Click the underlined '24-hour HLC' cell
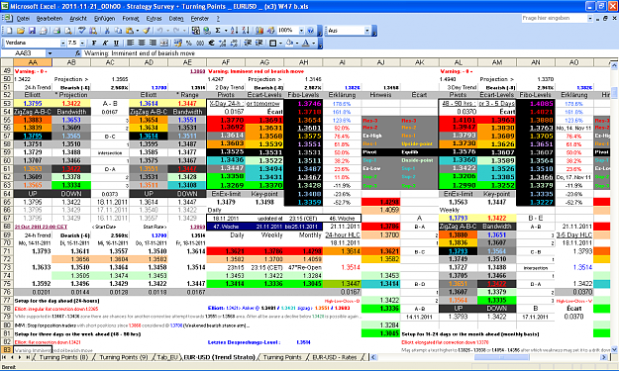 point(343,235)
